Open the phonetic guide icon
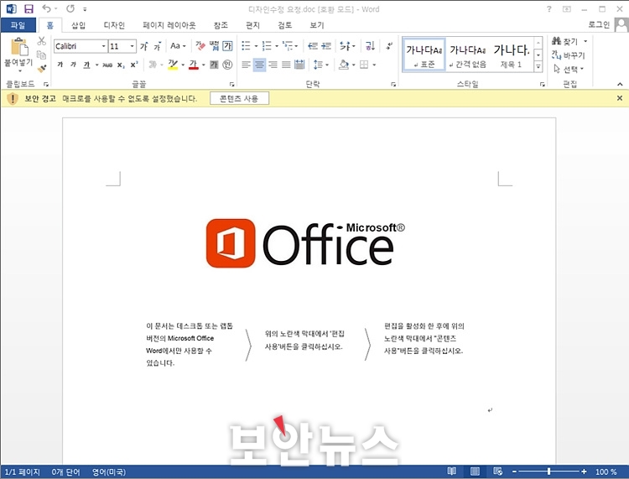Viewport: 629px width, 479px height. click(214, 46)
